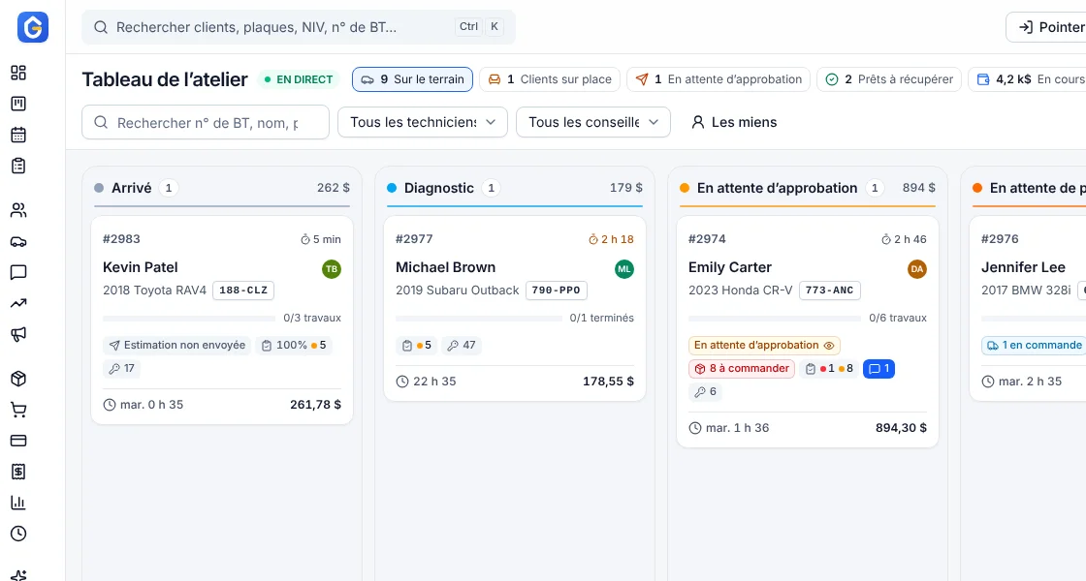
Task: Click the "8 à commander" badge
Action: 742,369
